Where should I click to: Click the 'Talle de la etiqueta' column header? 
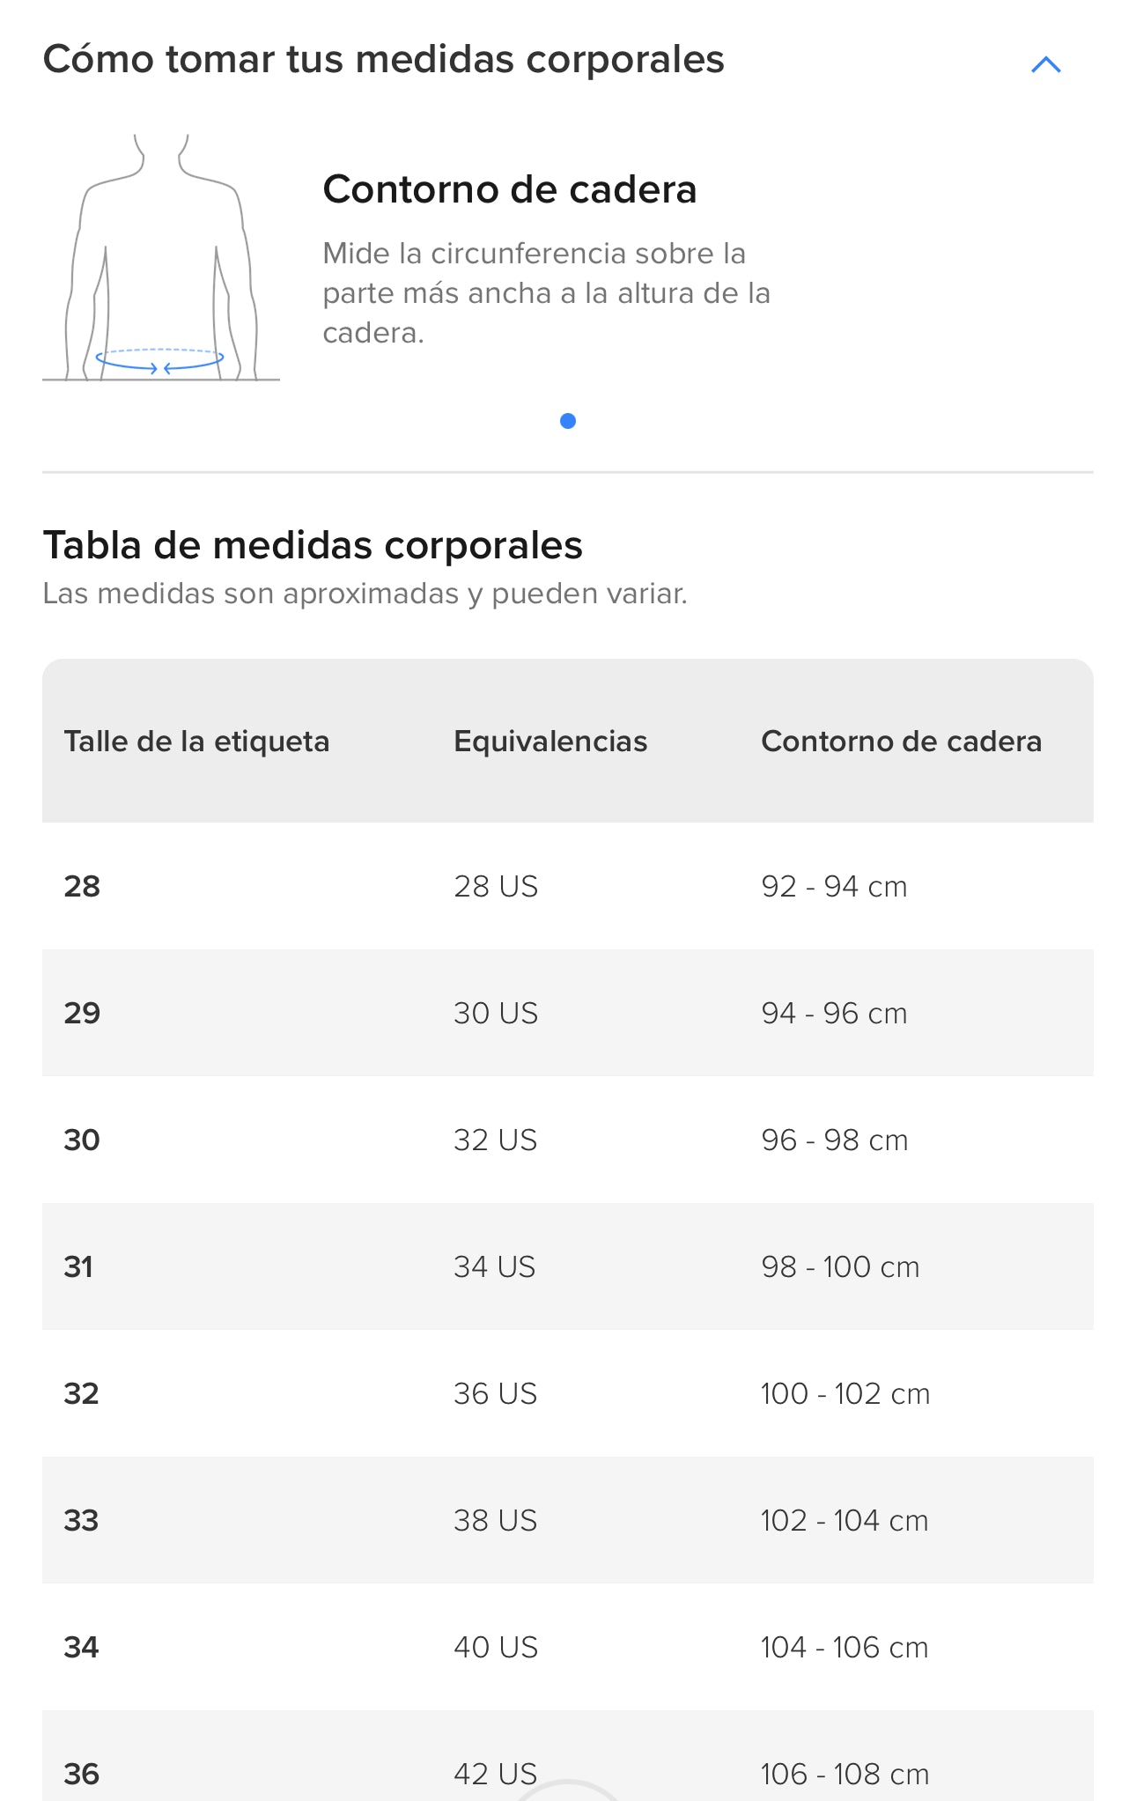point(196,742)
